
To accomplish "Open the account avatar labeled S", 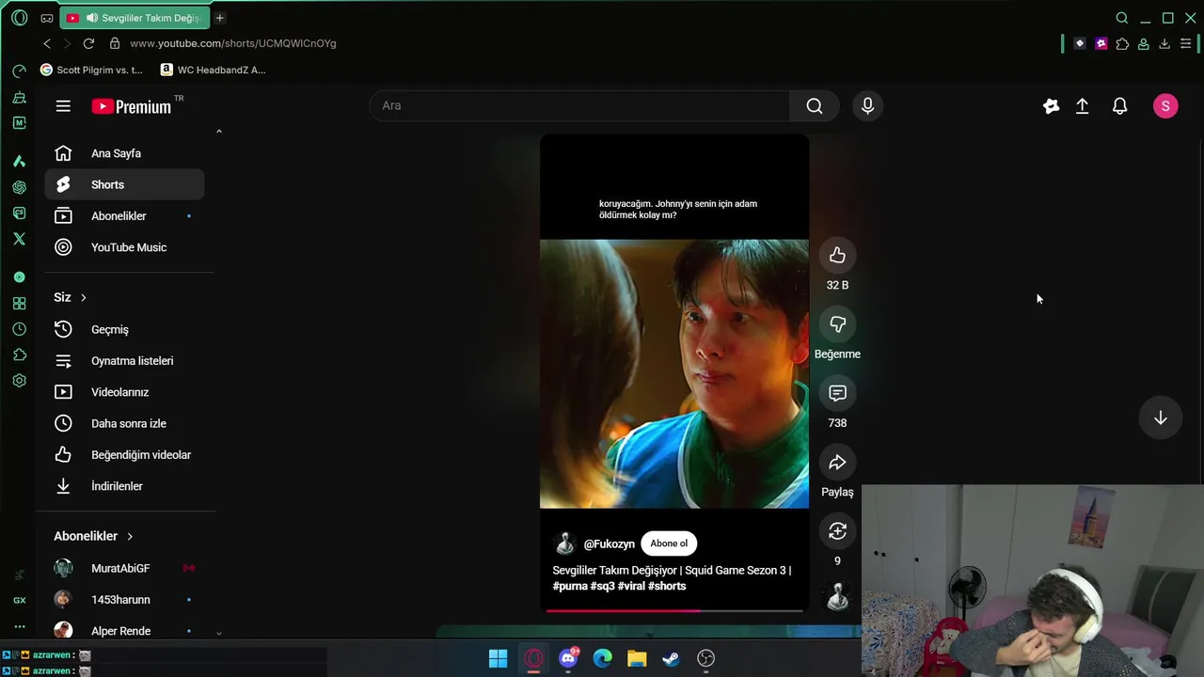I will 1165,106.
